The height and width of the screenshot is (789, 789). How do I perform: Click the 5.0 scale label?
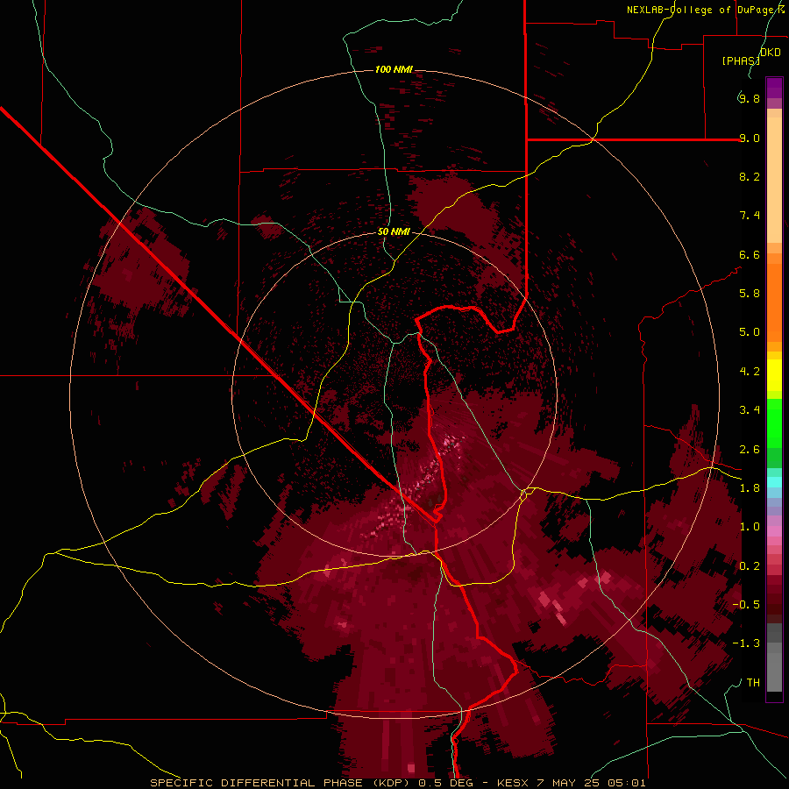click(x=750, y=332)
